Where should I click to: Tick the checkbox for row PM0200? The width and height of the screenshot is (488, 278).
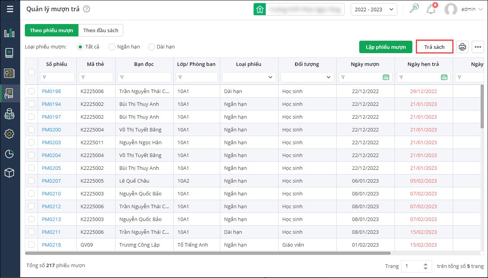click(x=31, y=130)
